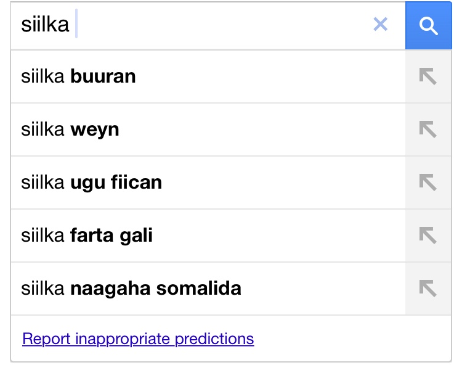Click arrow icon beside 'siilka farta gali'
The height and width of the screenshot is (365, 462).
pos(428,236)
